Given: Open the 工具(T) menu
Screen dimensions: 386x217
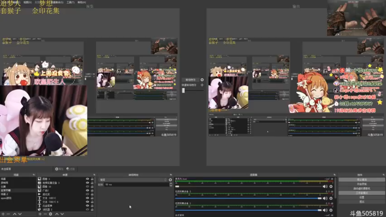Looking at the screenshot, I should click(70, 2).
